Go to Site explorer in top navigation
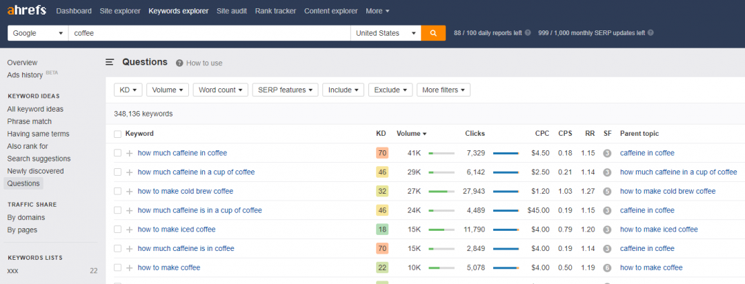Image resolution: width=745 pixels, height=284 pixels. click(x=119, y=11)
